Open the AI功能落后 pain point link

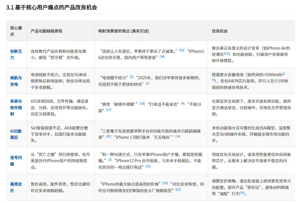16,134
